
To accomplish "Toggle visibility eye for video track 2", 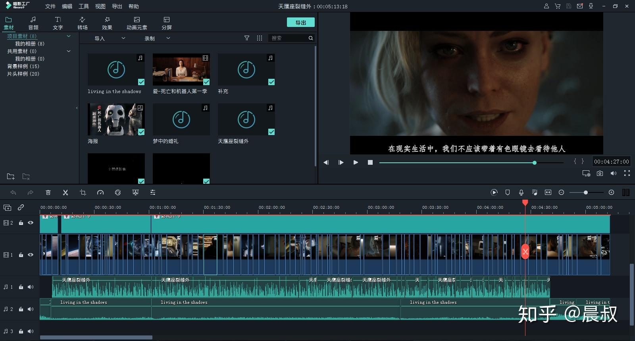I will [31, 223].
